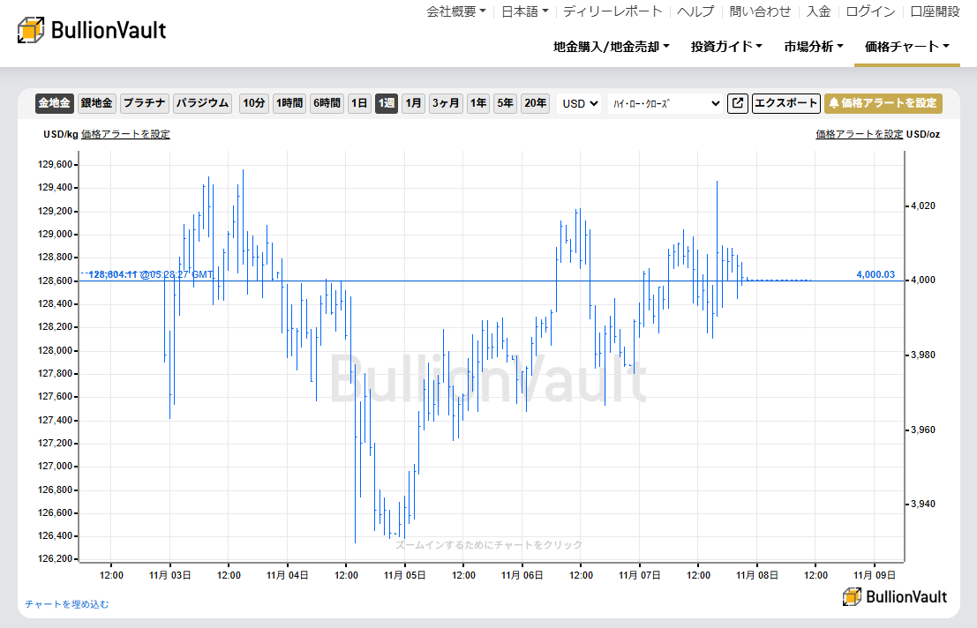
Task: Expand the 日本語 language menu
Action: pos(522,12)
